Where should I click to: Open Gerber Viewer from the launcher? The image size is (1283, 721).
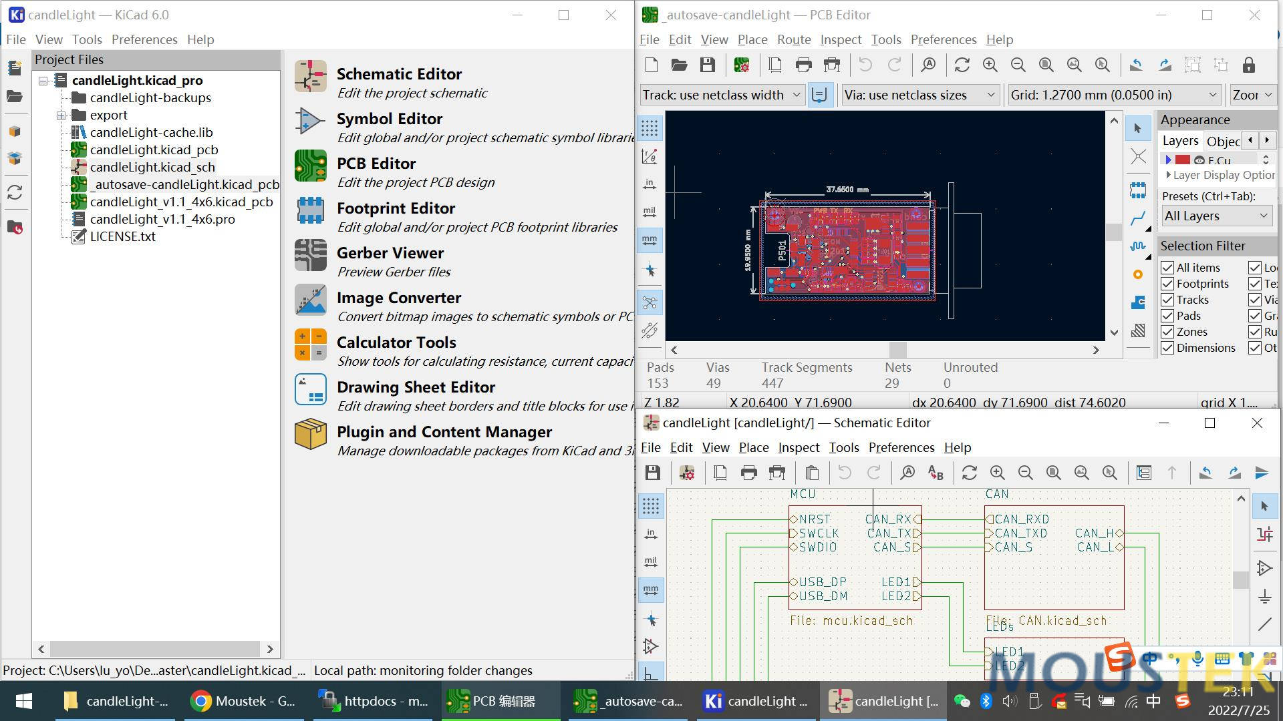point(311,255)
